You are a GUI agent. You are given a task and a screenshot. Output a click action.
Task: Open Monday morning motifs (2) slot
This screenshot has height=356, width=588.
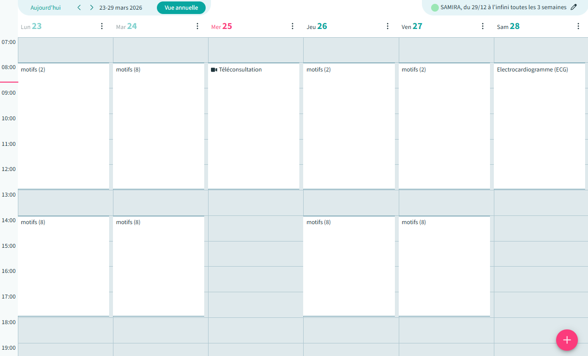[63, 126]
